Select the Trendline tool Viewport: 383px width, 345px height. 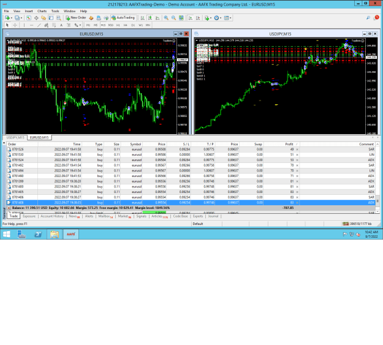tap(39, 25)
